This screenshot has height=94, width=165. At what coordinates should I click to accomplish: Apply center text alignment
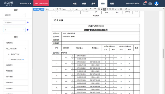pyautogui.click(x=110, y=9)
